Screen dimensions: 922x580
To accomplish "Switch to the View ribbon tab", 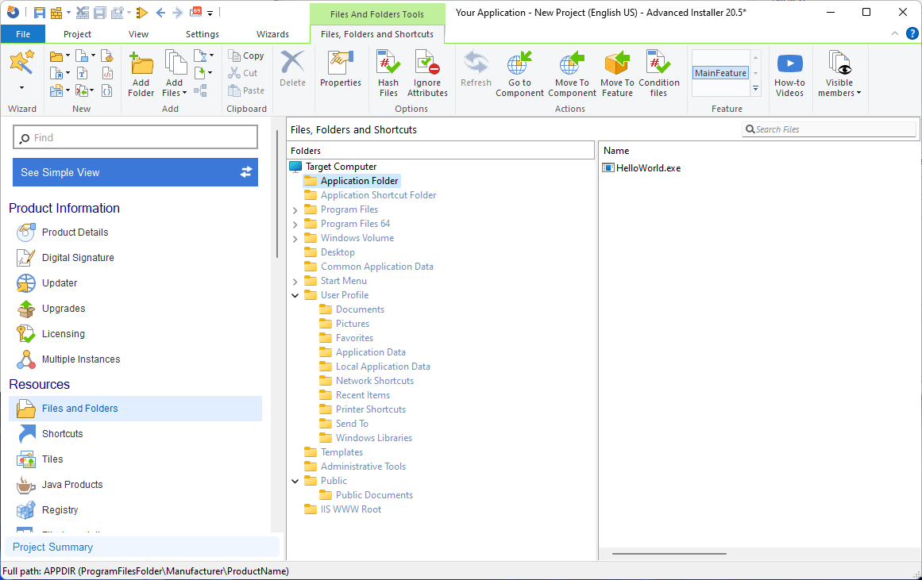I will (x=139, y=34).
